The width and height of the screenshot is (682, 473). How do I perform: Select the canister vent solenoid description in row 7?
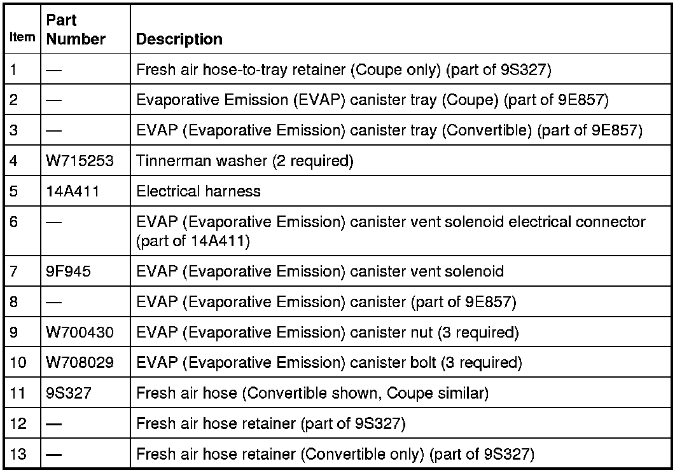(320, 271)
